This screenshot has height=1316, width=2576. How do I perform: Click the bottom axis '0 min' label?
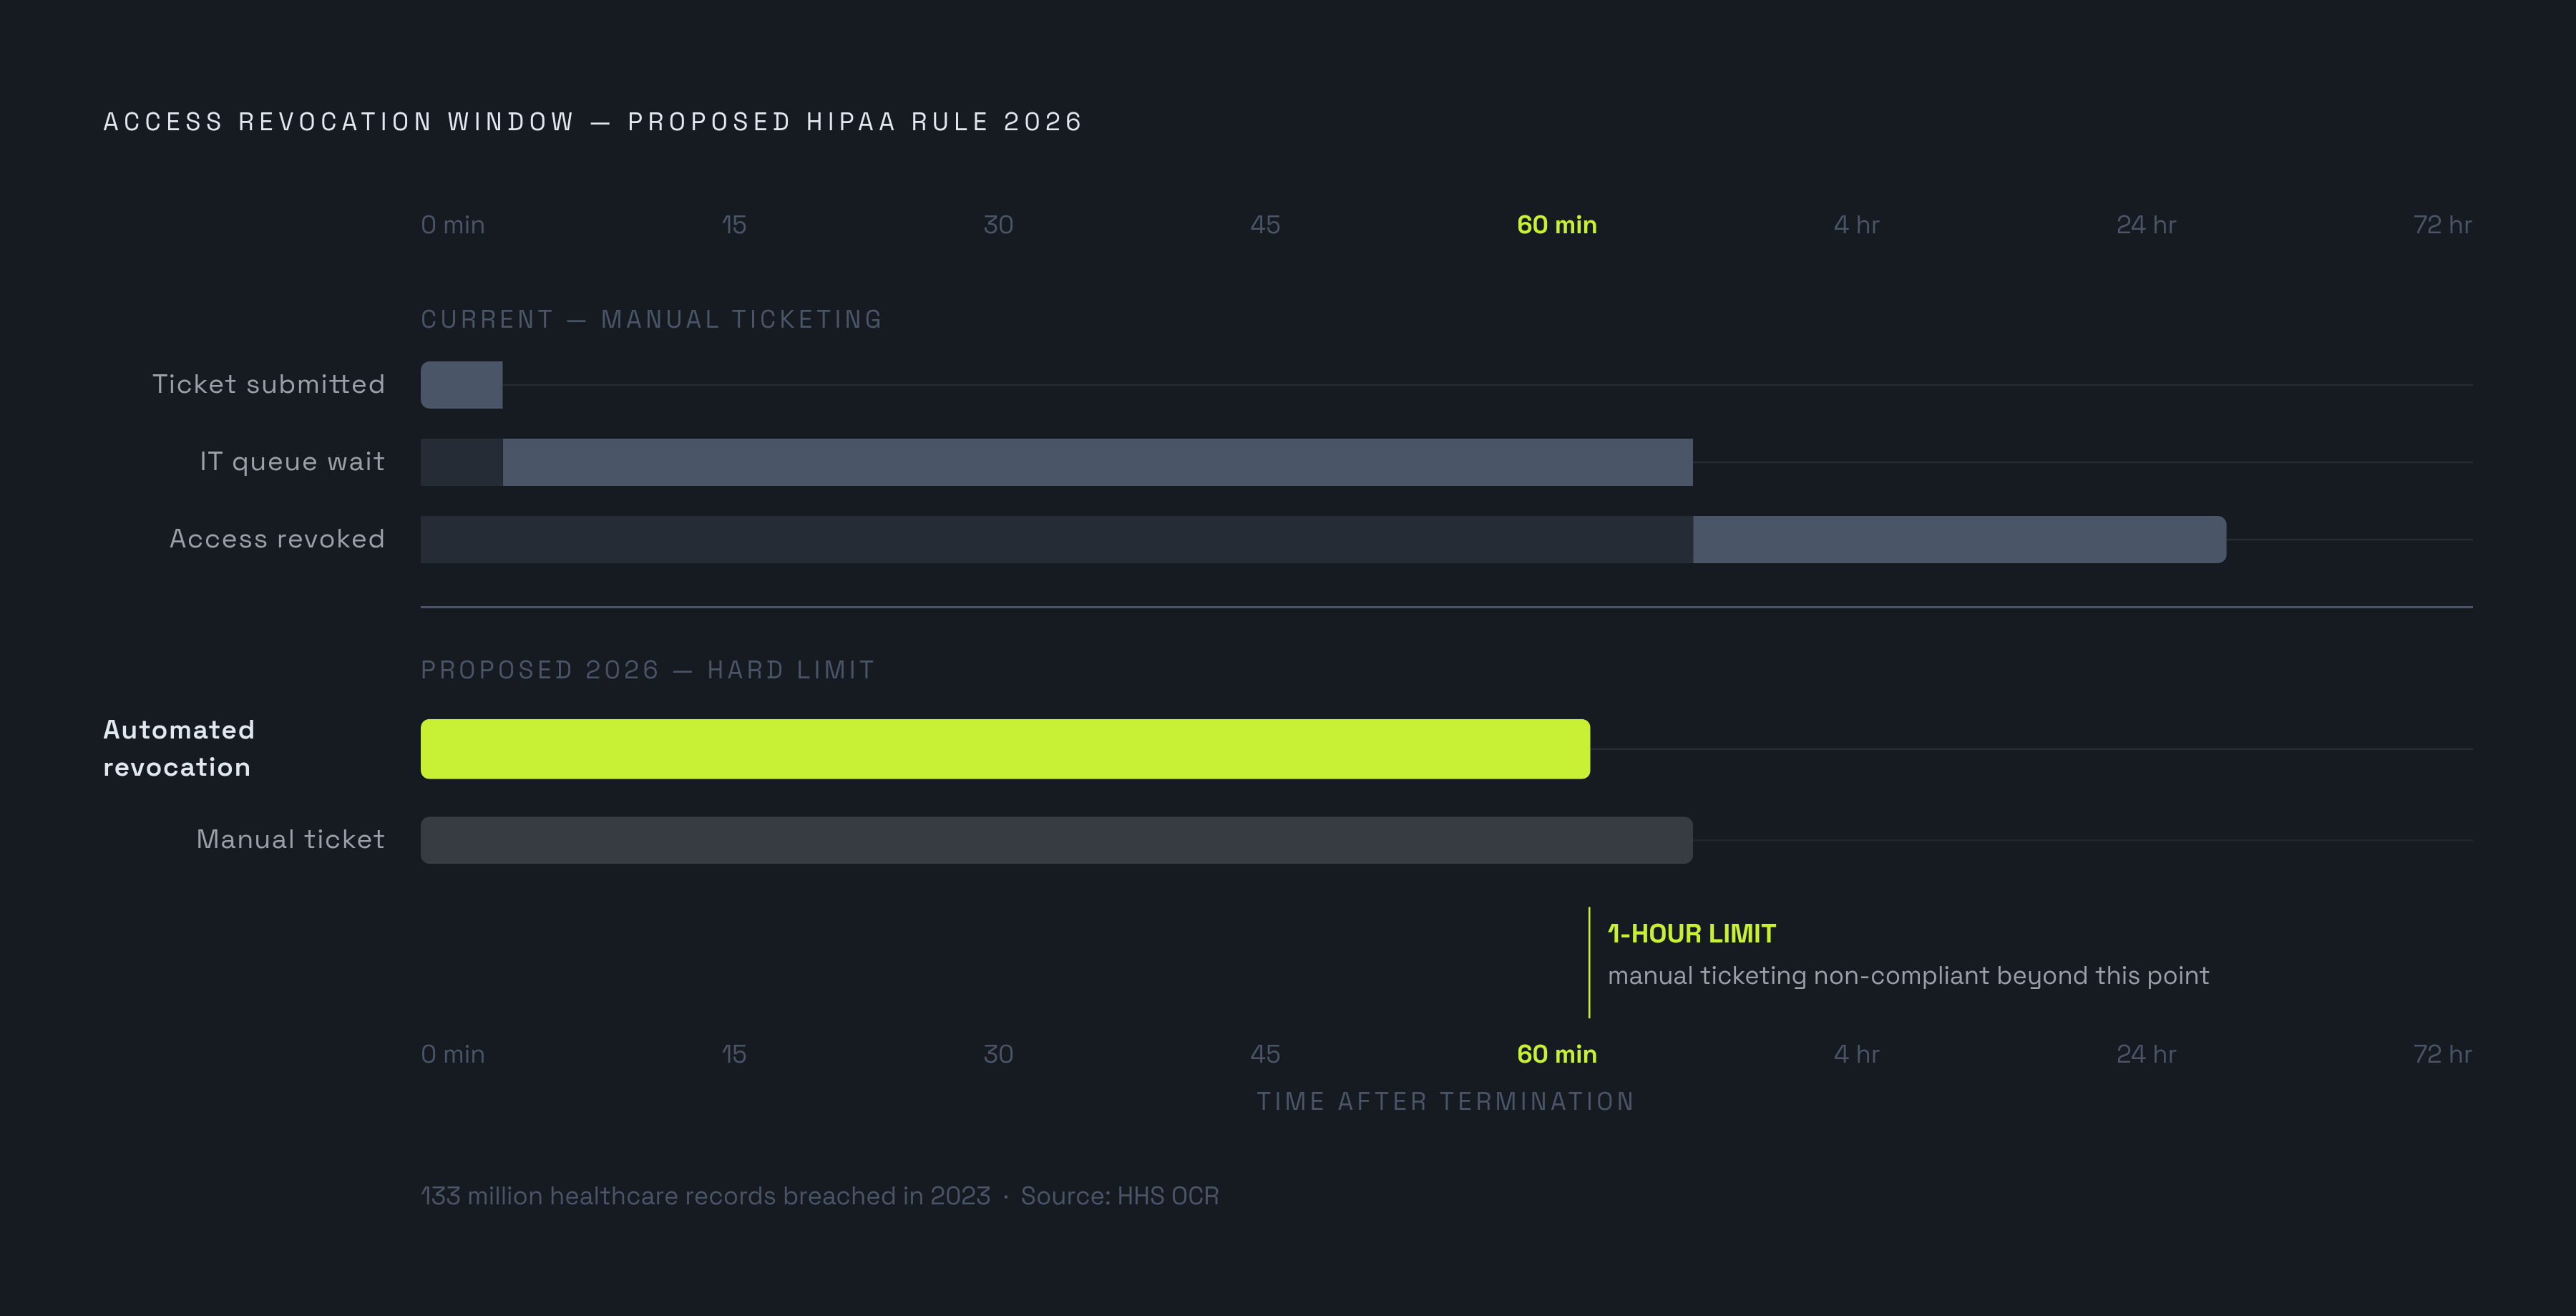click(452, 1054)
